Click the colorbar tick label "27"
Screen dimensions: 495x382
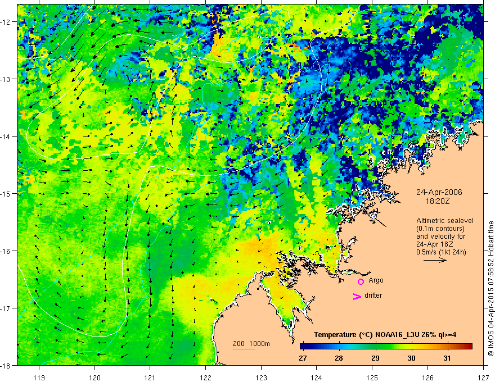click(303, 358)
